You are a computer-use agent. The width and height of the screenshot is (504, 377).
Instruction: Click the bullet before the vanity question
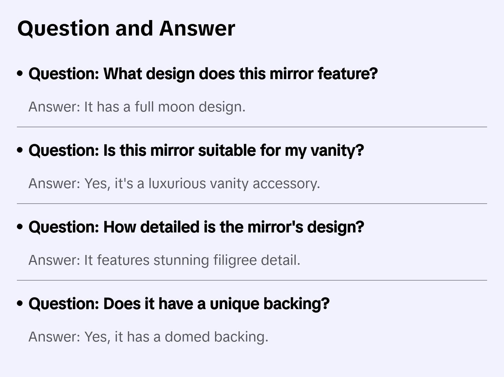(x=20, y=151)
